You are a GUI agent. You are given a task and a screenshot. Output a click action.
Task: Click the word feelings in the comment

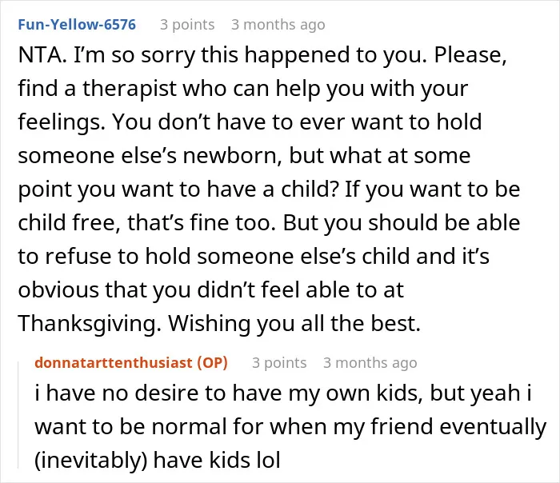(58, 122)
